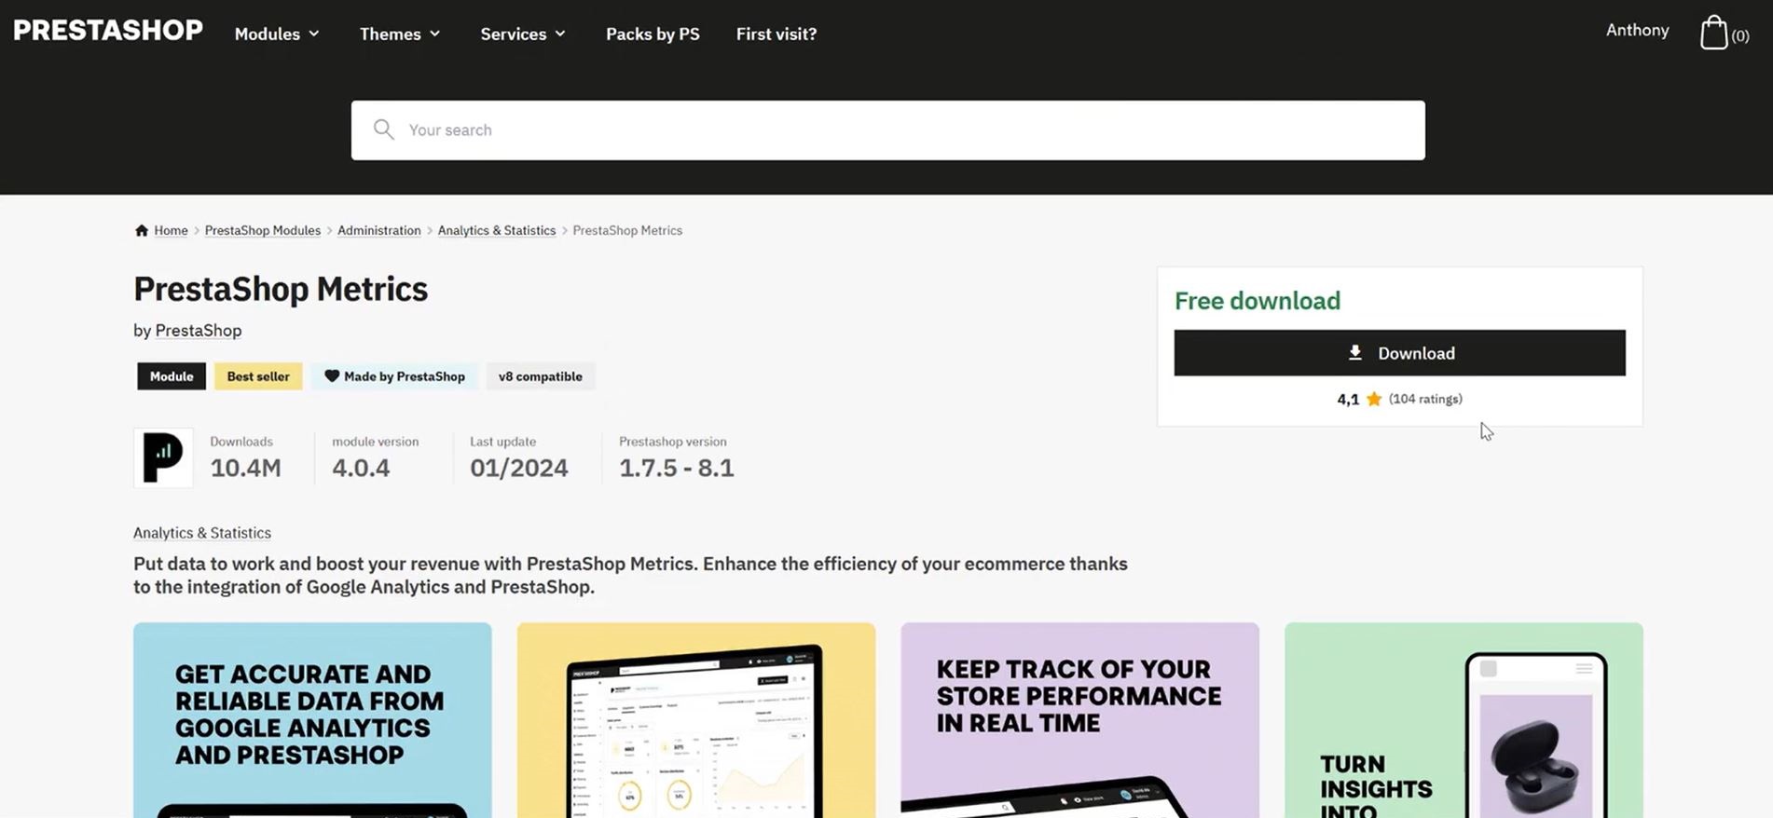1773x818 pixels.
Task: Open the purple 'Keep track of your store' image
Action: 1079,720
